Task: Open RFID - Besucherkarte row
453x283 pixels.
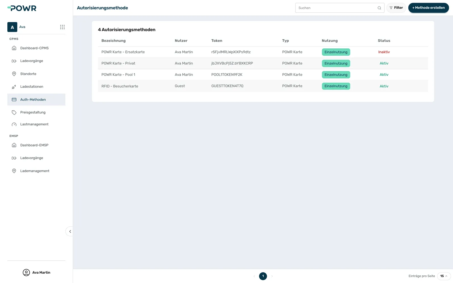Action: pyautogui.click(x=263, y=86)
